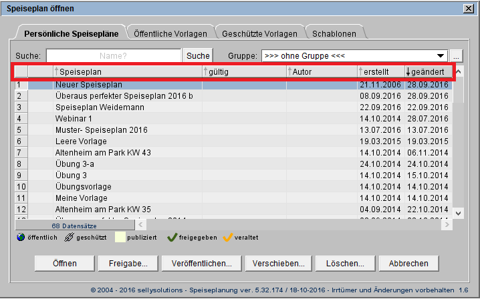Select the row Altenheim am Park KW 35
The height and width of the screenshot is (299, 480).
coord(233,209)
